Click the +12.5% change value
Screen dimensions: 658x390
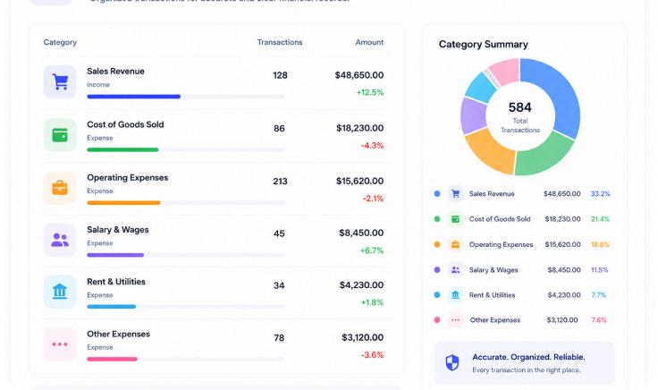[x=370, y=92]
